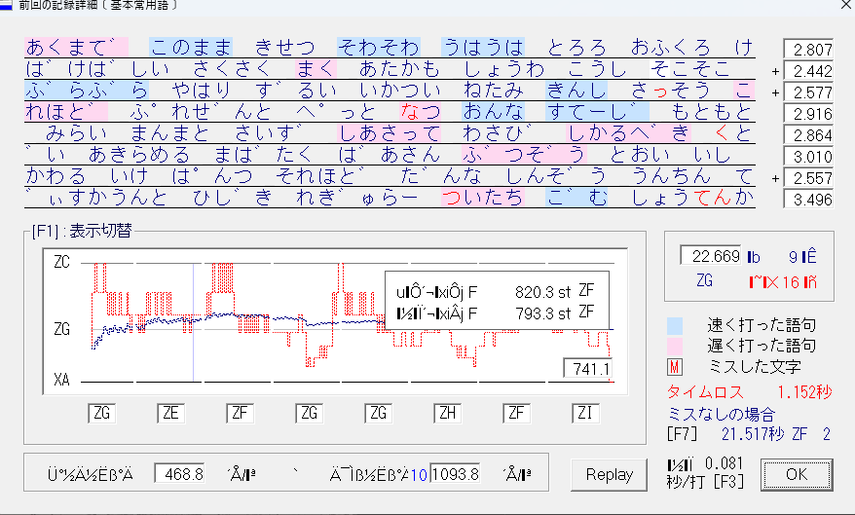Click the word あきらめる
Screen dimensions: 855x515
(x=139, y=154)
